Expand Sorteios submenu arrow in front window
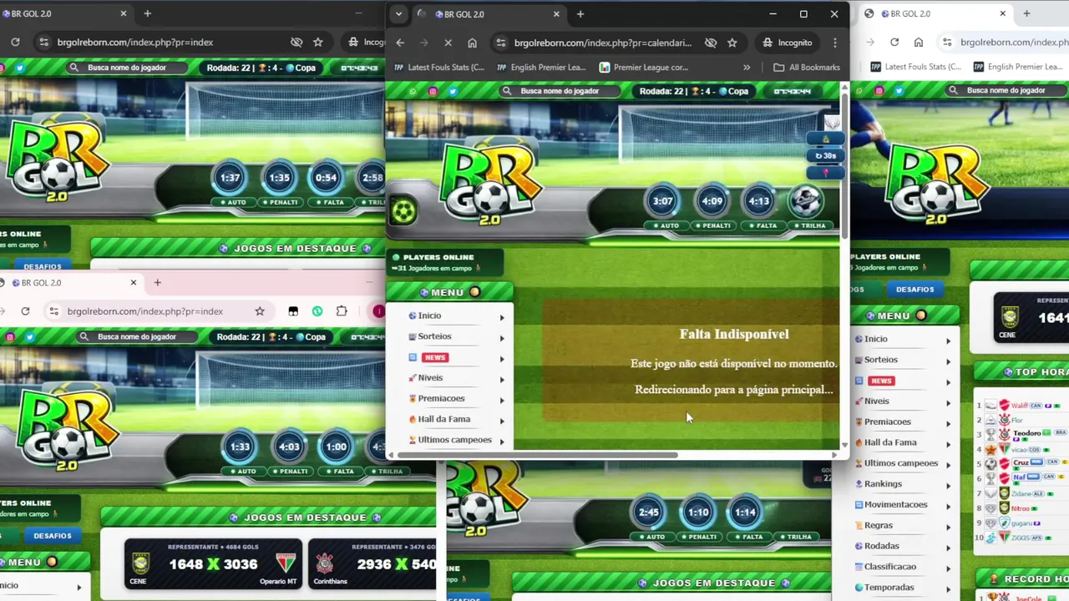Image resolution: width=1069 pixels, height=601 pixels. (x=502, y=338)
